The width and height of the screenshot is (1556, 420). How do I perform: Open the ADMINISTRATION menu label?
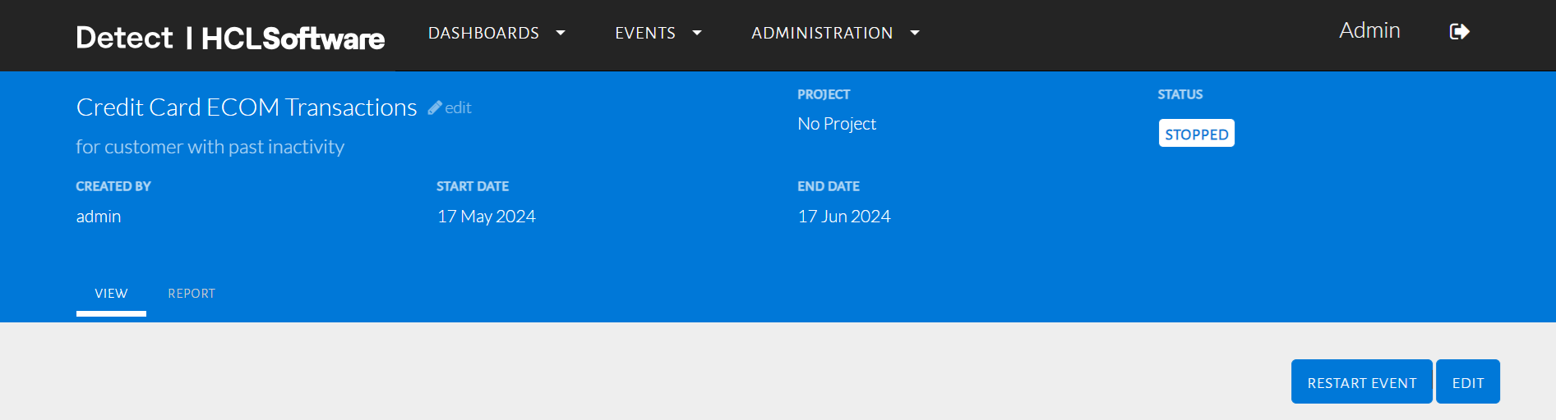tap(822, 33)
